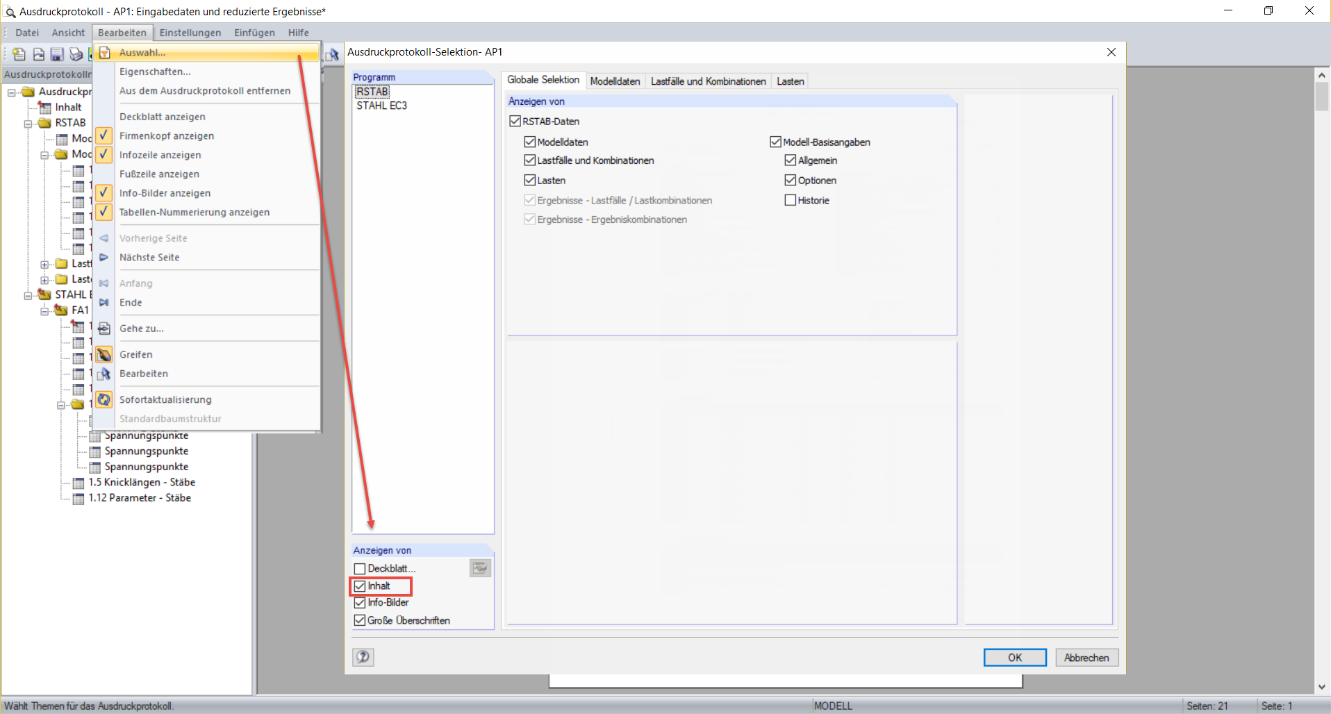Click the Bearbeiten cursor icon in menu
The width and height of the screenshot is (1331, 714).
(104, 374)
